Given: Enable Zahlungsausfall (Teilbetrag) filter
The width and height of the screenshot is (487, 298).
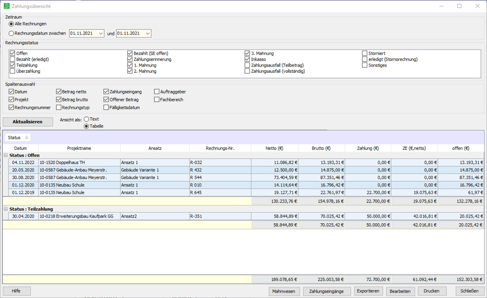Looking at the screenshot, I should (x=247, y=65).
